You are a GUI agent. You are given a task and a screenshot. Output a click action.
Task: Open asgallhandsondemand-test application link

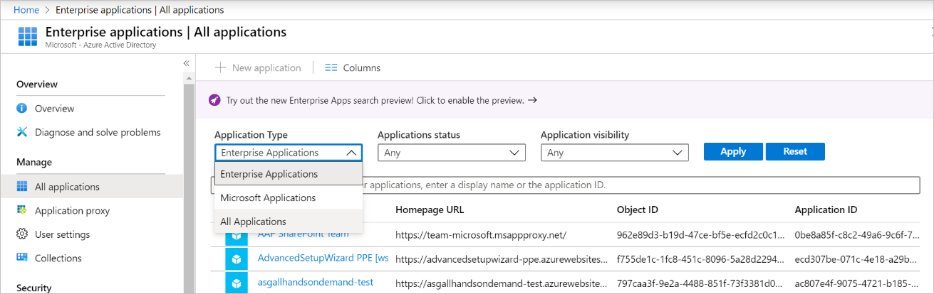316,282
